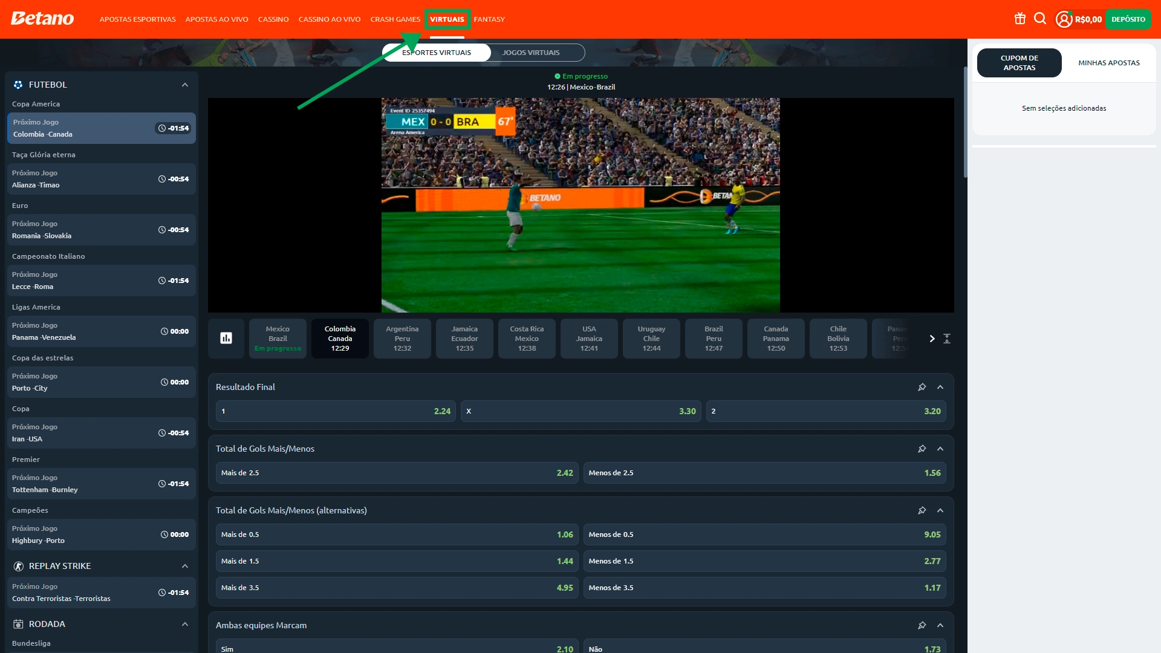This screenshot has height=653, width=1161.
Task: Collapse the Rodada section
Action: click(x=185, y=624)
